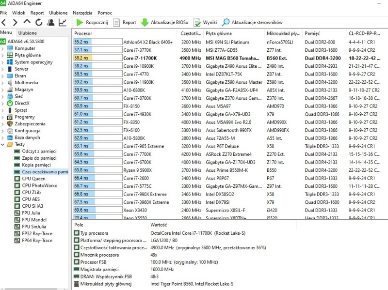Viewport: 388px width, 290px height.
Task: Click Aktualizacje sterowników magnifier icon
Action: 226,22
